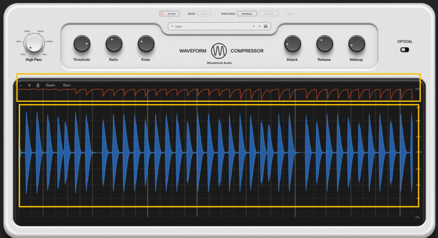The width and height of the screenshot is (438, 238).
Task: Enable Delta Solo monitoring
Action: click(x=204, y=14)
